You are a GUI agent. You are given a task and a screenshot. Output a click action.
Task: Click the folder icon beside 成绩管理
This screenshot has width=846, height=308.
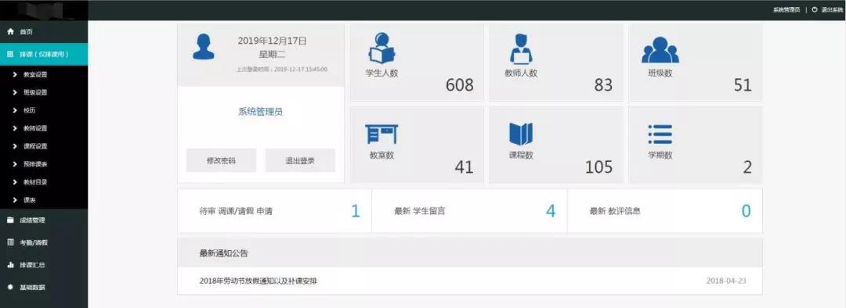10,220
